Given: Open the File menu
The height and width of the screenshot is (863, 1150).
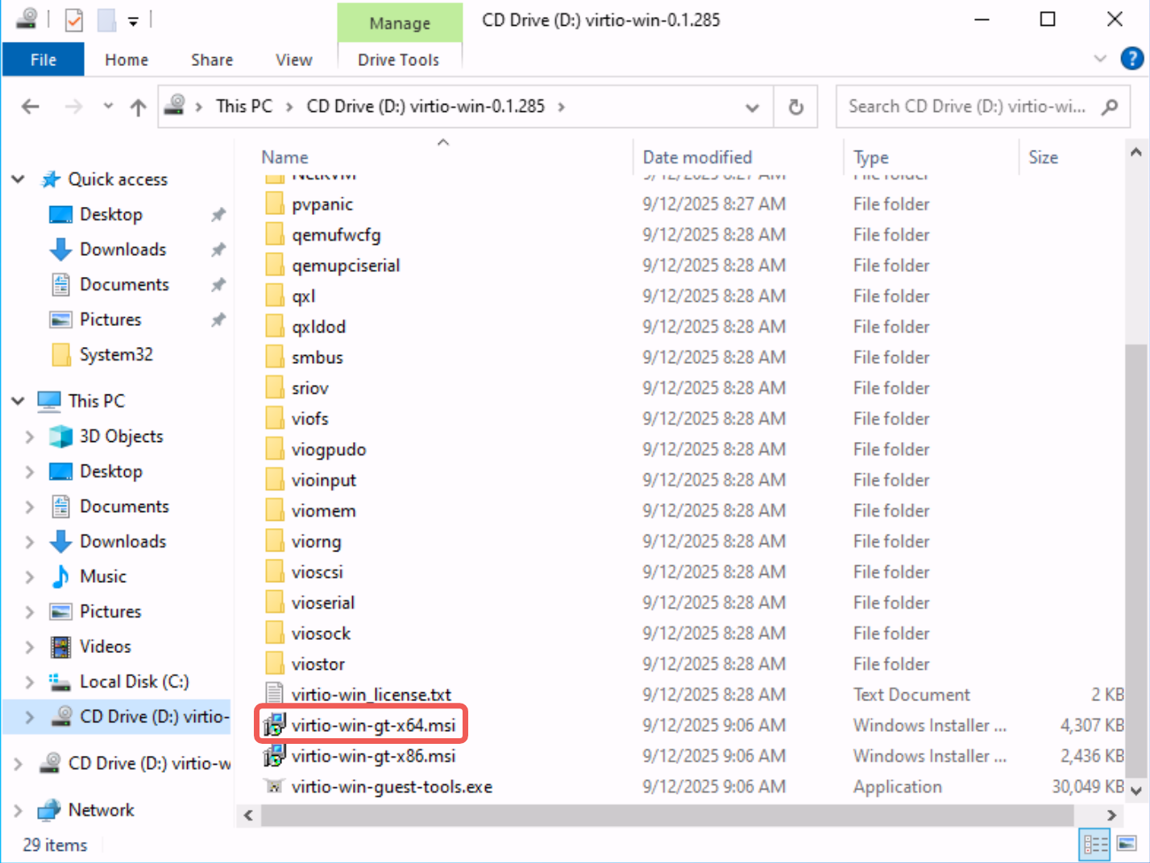Looking at the screenshot, I should 43,59.
